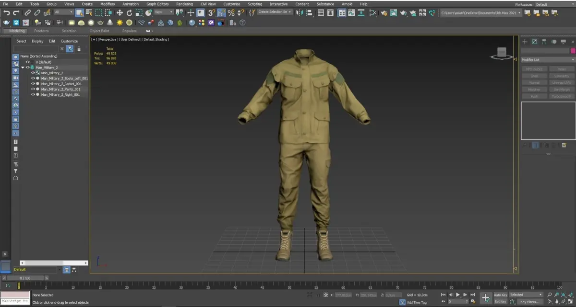This screenshot has width=576, height=307.
Task: Open the Modifier List dropdown
Action: (547, 60)
